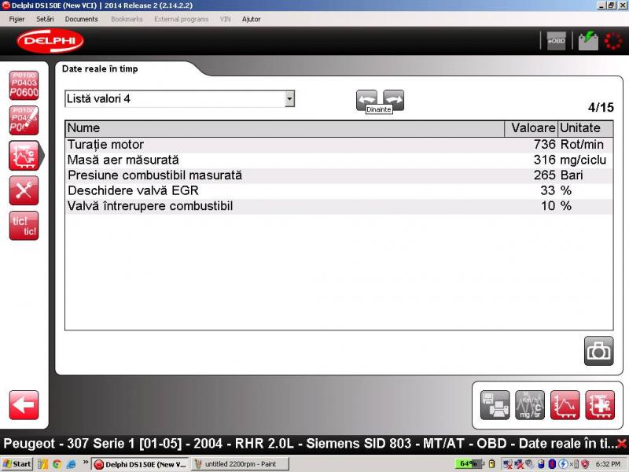Select the Deschidere valvă EGR row
This screenshot has width=629, height=472.
pos(339,190)
